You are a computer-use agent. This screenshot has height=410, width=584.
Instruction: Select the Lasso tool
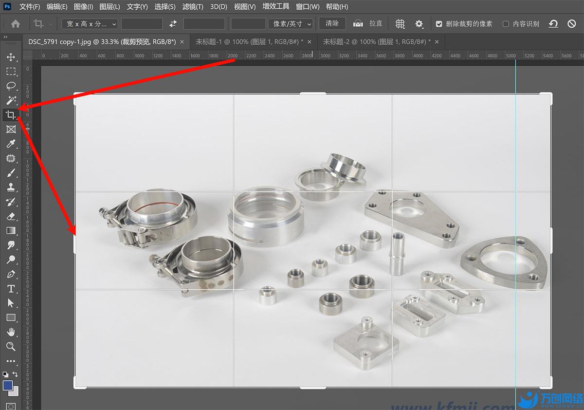(x=11, y=86)
